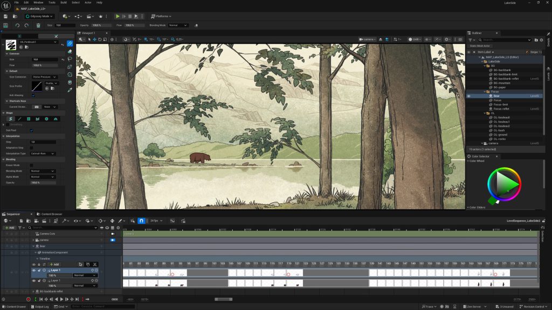Hide the Bear actor in the Outliner

click(468, 96)
